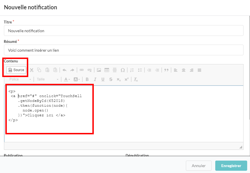Toggle Strikethrough formatting
This screenshot has width=250, height=173.
(111, 79)
